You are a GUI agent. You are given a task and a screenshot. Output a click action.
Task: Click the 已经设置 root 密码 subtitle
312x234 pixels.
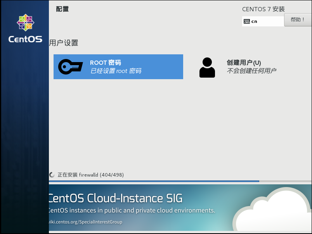[x=116, y=71]
